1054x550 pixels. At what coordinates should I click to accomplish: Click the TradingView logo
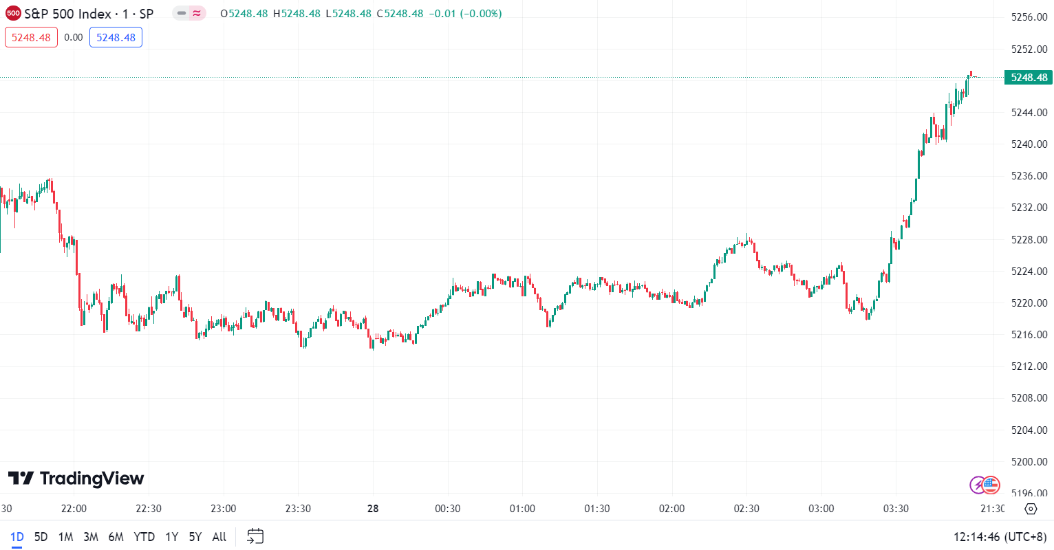[76, 478]
